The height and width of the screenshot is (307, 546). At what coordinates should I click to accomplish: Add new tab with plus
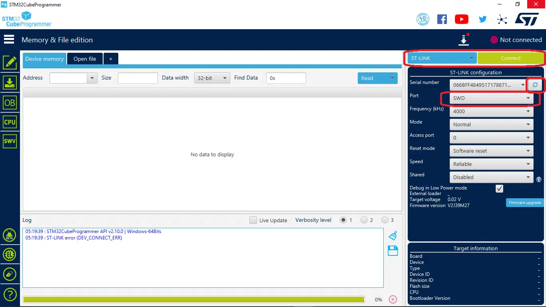tap(111, 59)
